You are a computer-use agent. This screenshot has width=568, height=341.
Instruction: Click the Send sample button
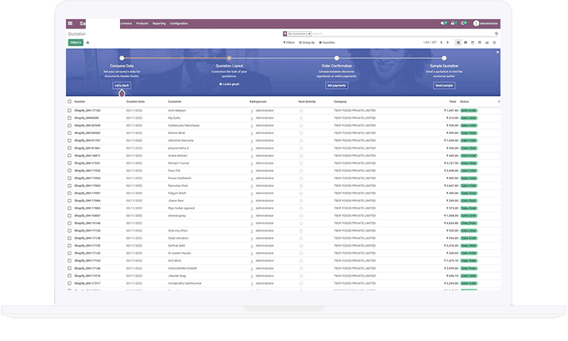pos(444,85)
